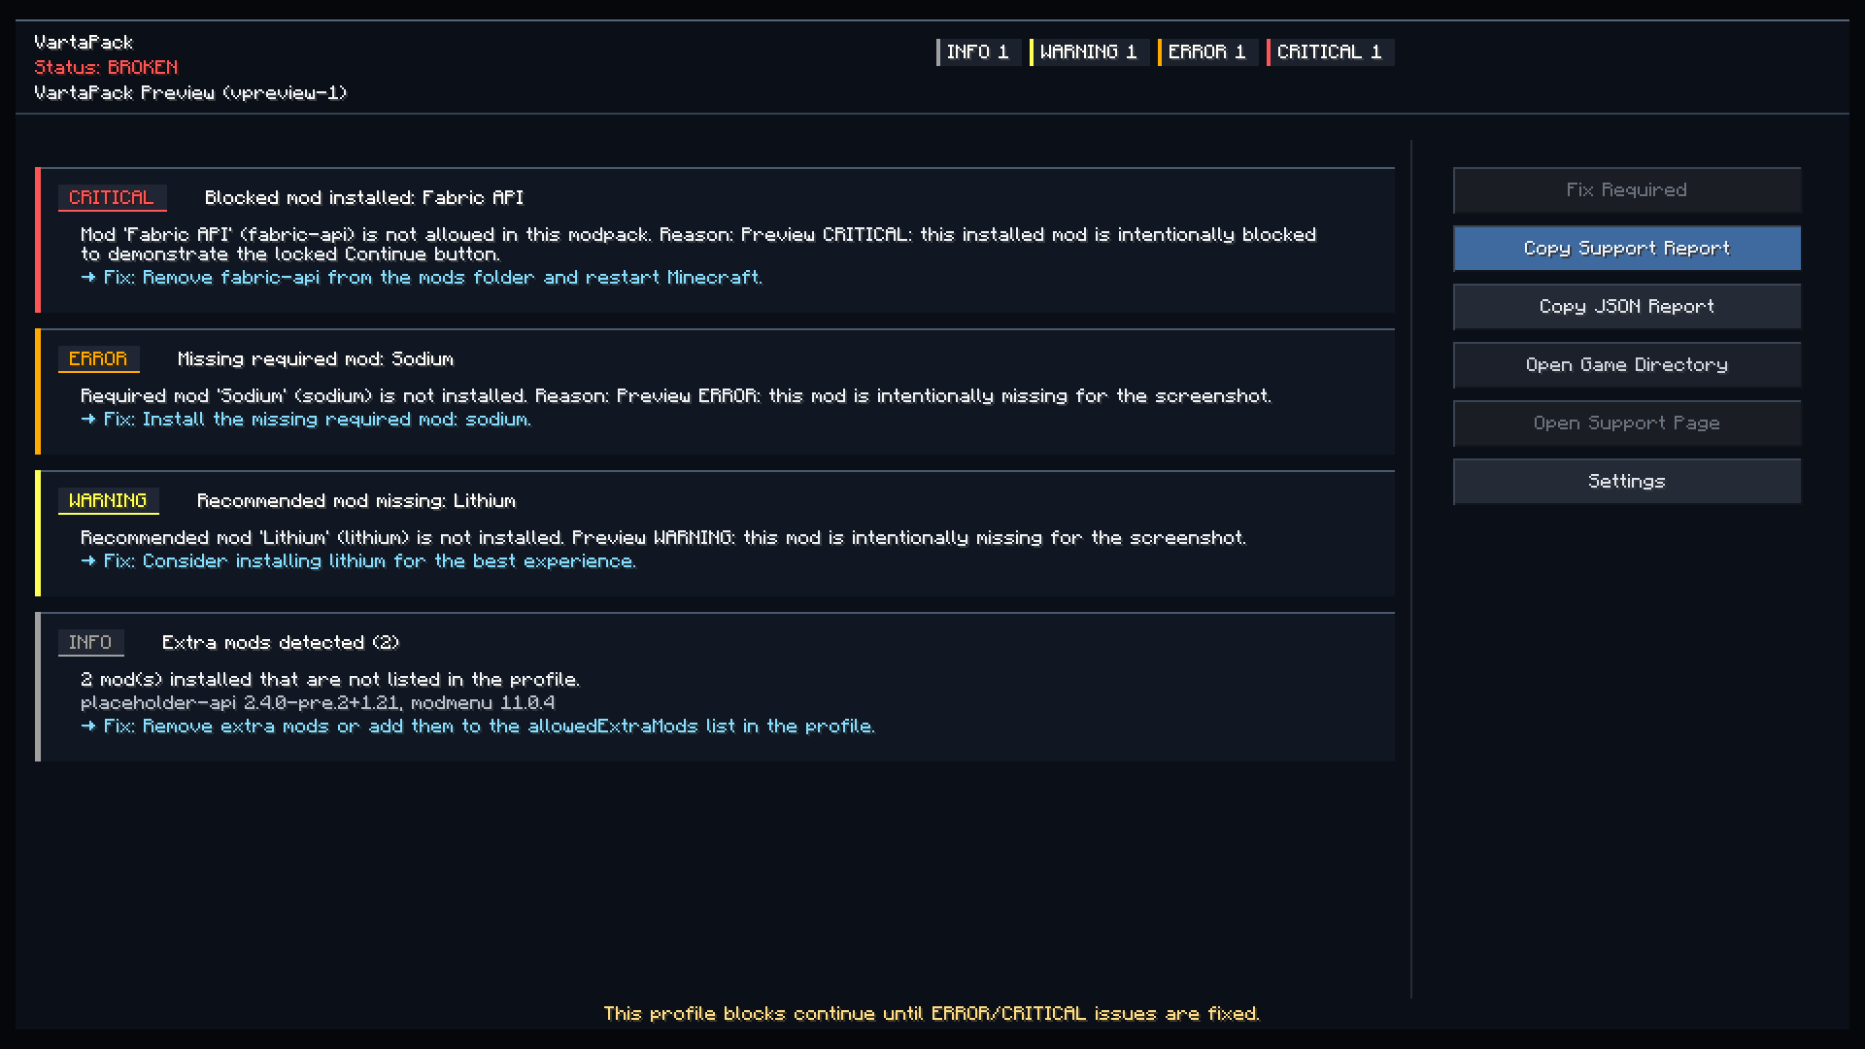The height and width of the screenshot is (1049, 1865).
Task: Select the INFO 1 severity counter
Action: point(978,52)
